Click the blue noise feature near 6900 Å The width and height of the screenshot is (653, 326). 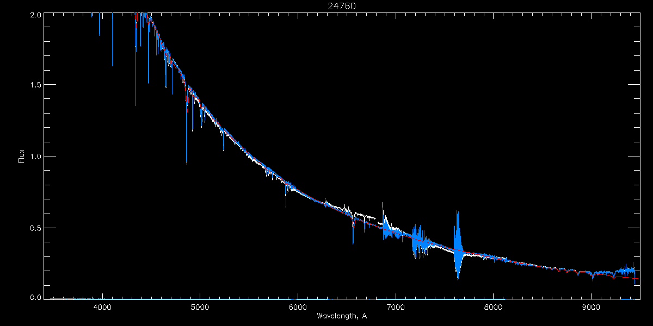[x=387, y=228]
